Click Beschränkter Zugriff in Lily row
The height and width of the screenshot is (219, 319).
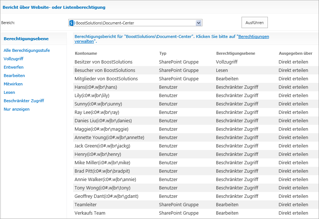pos(237,96)
